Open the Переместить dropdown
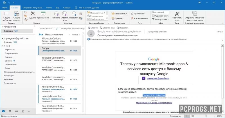 119,14
